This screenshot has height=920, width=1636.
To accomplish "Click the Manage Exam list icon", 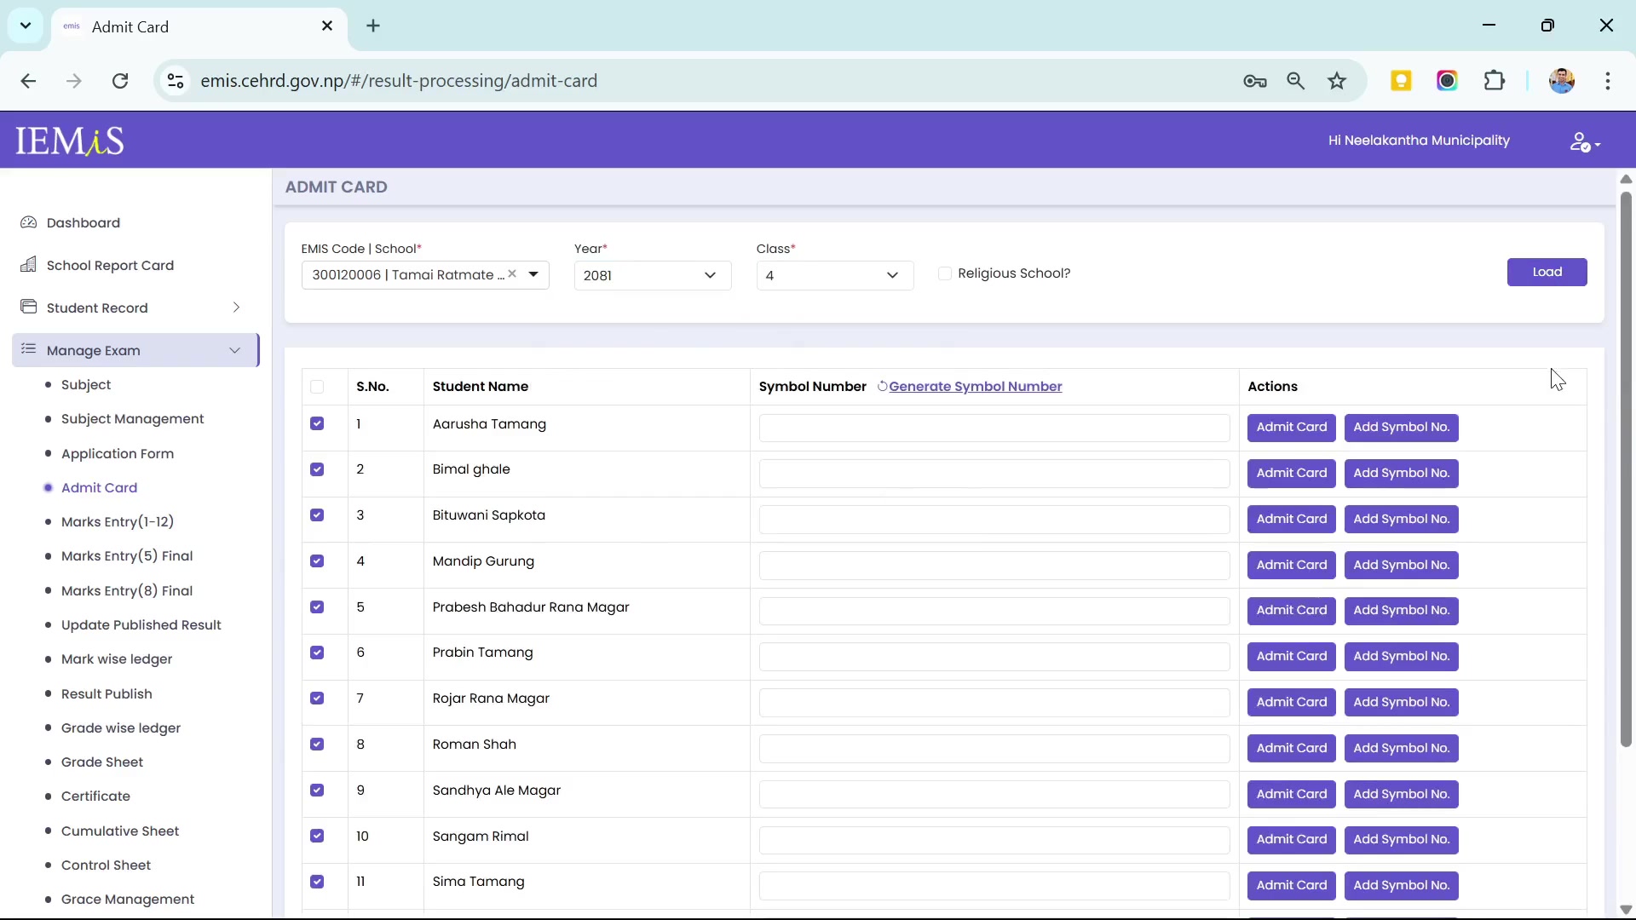I will (x=28, y=349).
